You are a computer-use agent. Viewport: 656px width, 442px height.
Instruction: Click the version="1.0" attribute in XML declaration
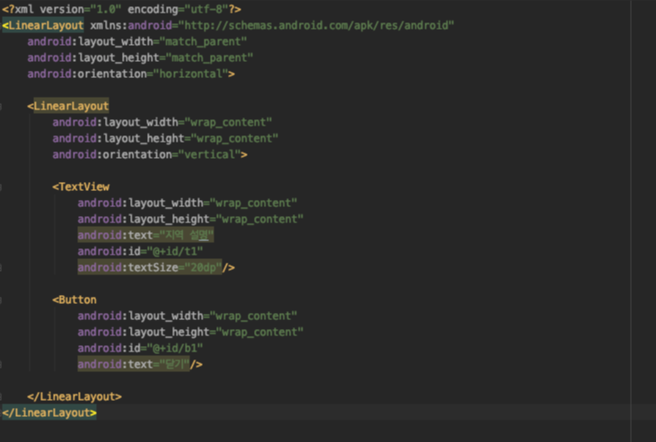point(81,9)
